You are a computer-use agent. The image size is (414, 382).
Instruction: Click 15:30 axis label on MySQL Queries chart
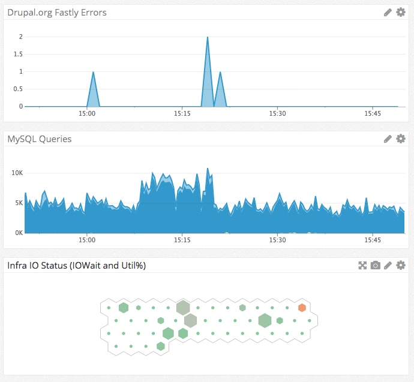[277, 239]
